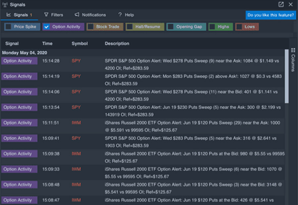Check the Highs signal box

click(x=212, y=27)
